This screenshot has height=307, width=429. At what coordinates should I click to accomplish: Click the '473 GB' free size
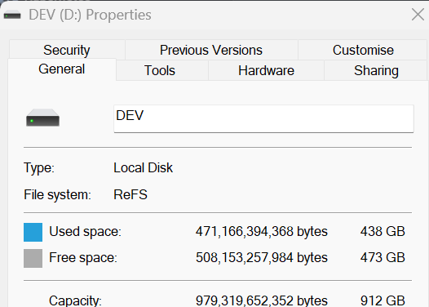click(x=383, y=257)
